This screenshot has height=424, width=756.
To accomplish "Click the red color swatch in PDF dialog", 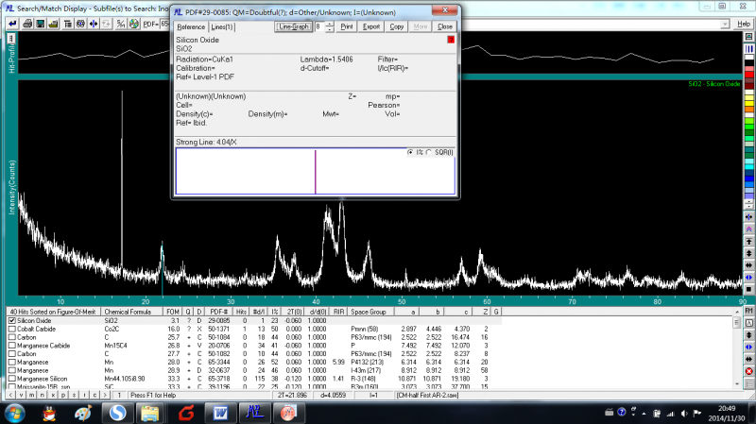I will 451,40.
